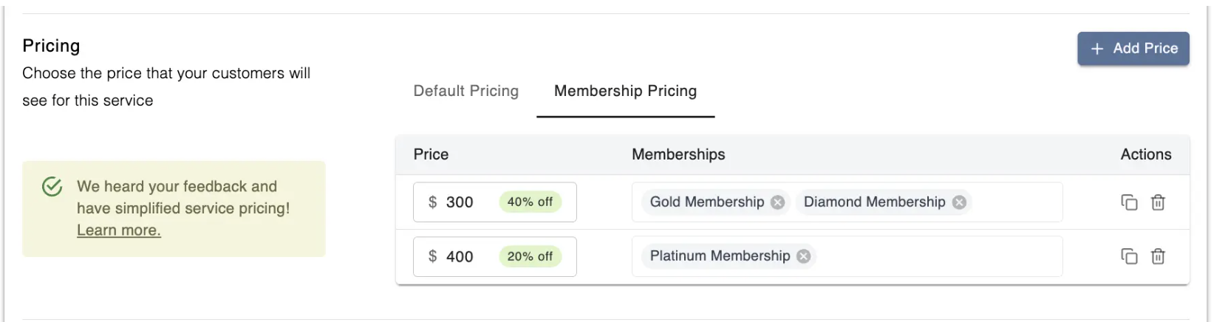Click the green checkmark feedback icon
Image resolution: width=1228 pixels, height=322 pixels.
click(x=52, y=187)
